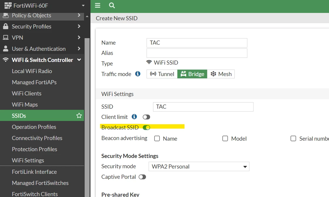Click the sidebar scrollbar thumb
This screenshot has height=197, width=329.
87,117
